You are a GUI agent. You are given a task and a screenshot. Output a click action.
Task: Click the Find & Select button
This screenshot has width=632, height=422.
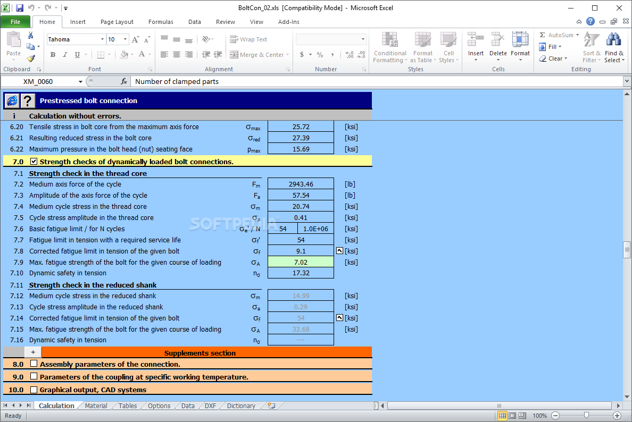(x=614, y=47)
